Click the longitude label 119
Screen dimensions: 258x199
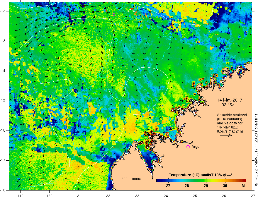pos(21,196)
